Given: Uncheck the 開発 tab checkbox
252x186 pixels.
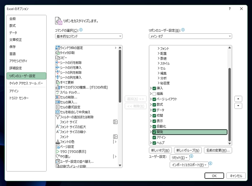Looking at the screenshot, I should coord(154,132).
